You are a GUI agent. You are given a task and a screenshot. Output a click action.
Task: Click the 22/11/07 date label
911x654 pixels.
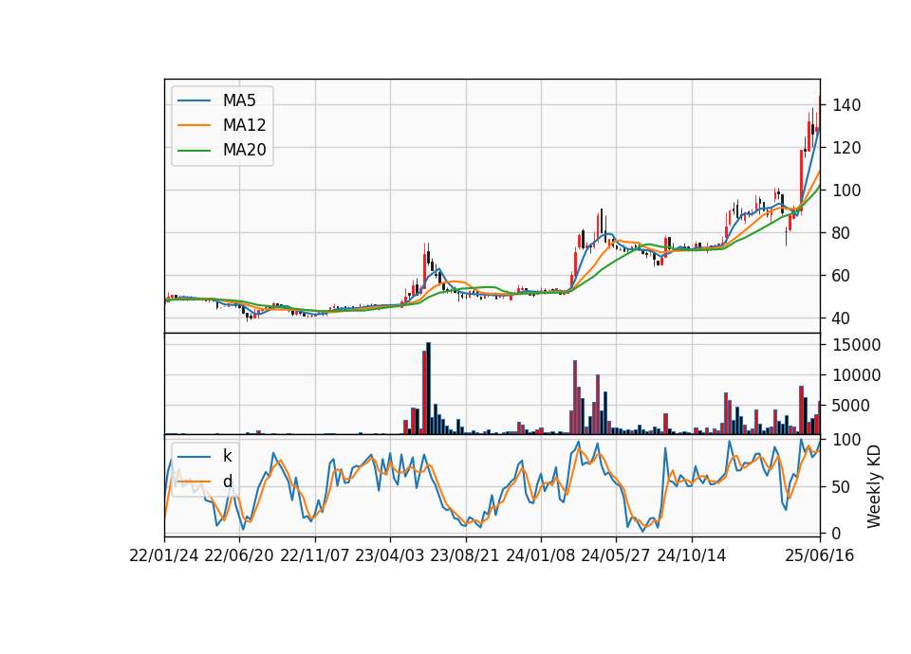click(315, 556)
